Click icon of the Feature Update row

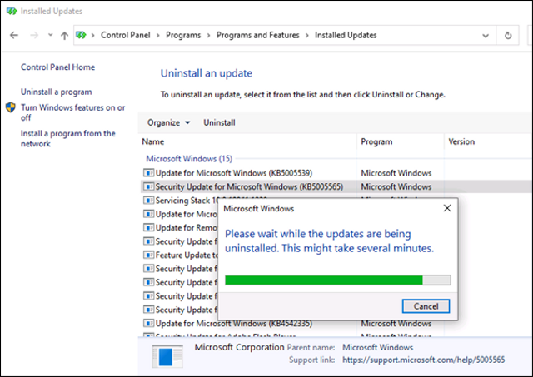[148, 255]
